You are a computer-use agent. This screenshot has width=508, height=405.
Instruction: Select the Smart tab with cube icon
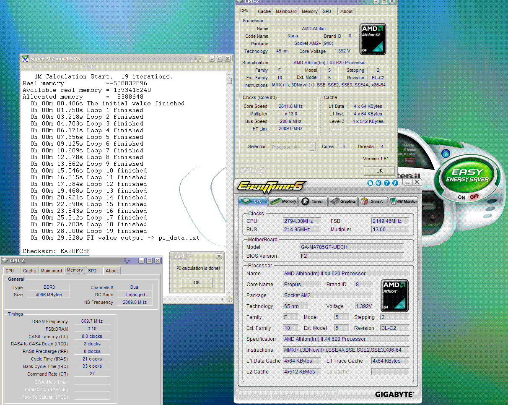click(x=373, y=201)
